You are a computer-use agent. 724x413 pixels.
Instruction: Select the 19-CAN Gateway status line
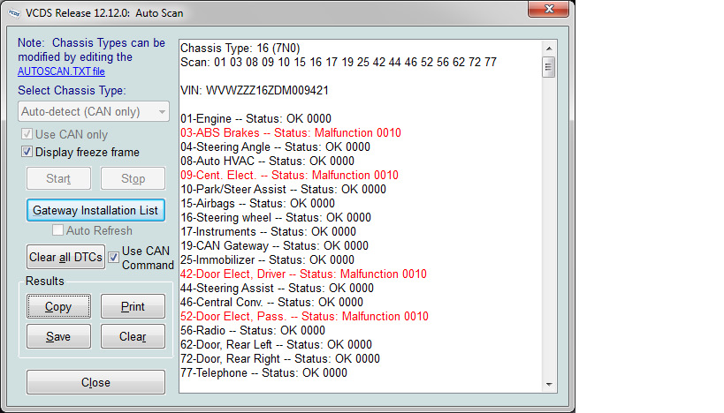click(x=274, y=245)
